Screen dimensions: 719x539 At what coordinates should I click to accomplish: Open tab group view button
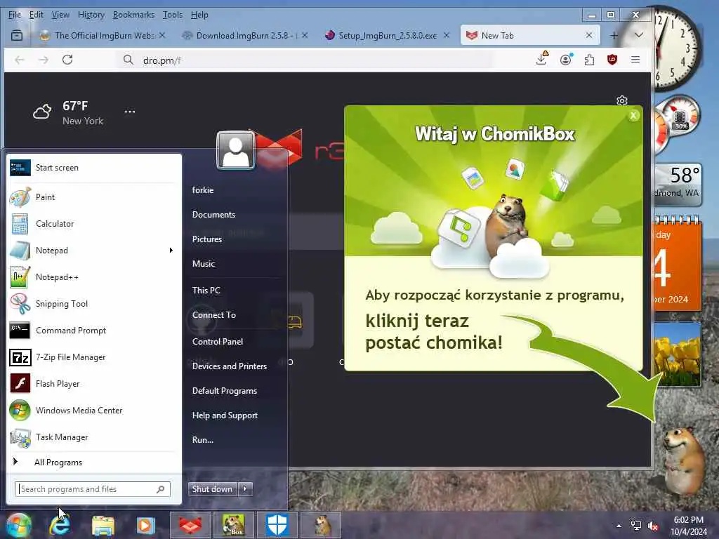pyautogui.click(x=17, y=35)
